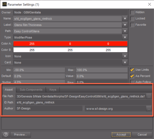Uncheck the As Percent option

click(132, 76)
